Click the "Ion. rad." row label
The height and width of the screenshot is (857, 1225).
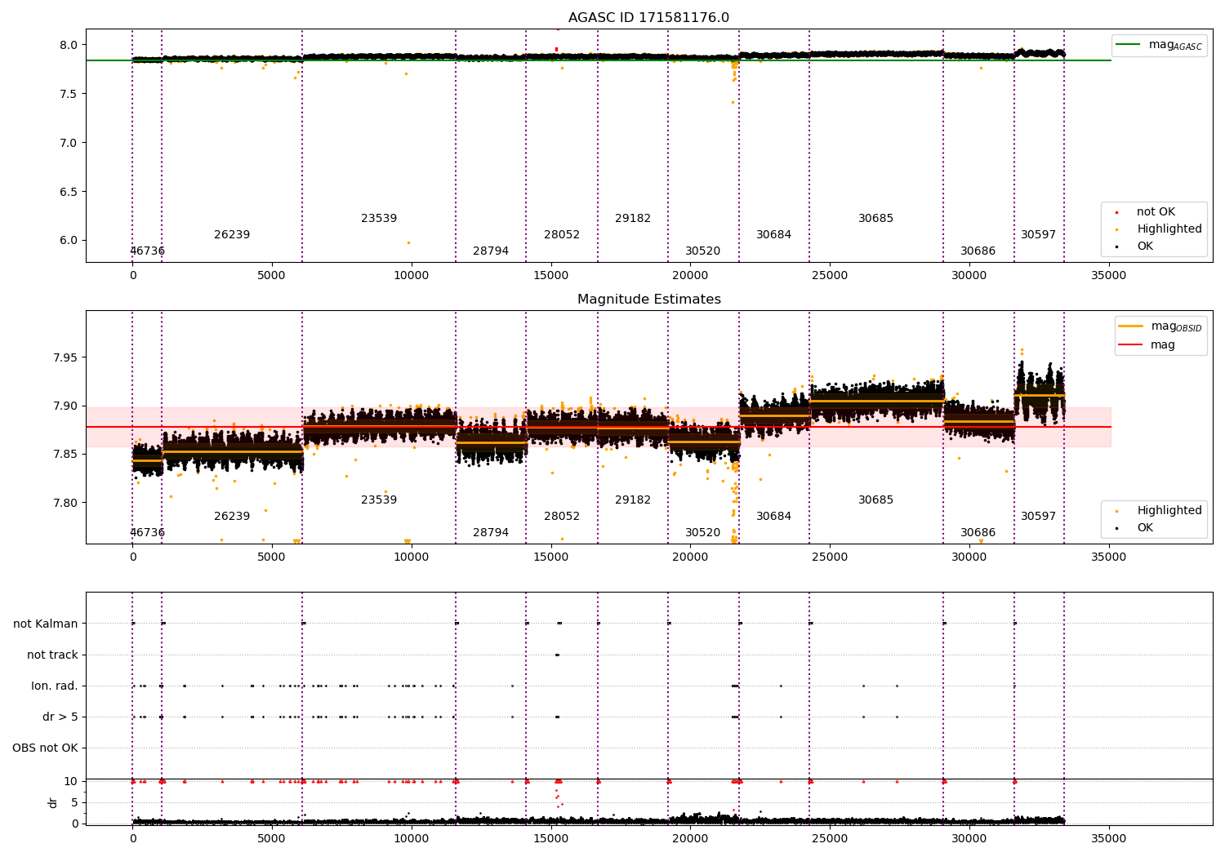[55, 686]
